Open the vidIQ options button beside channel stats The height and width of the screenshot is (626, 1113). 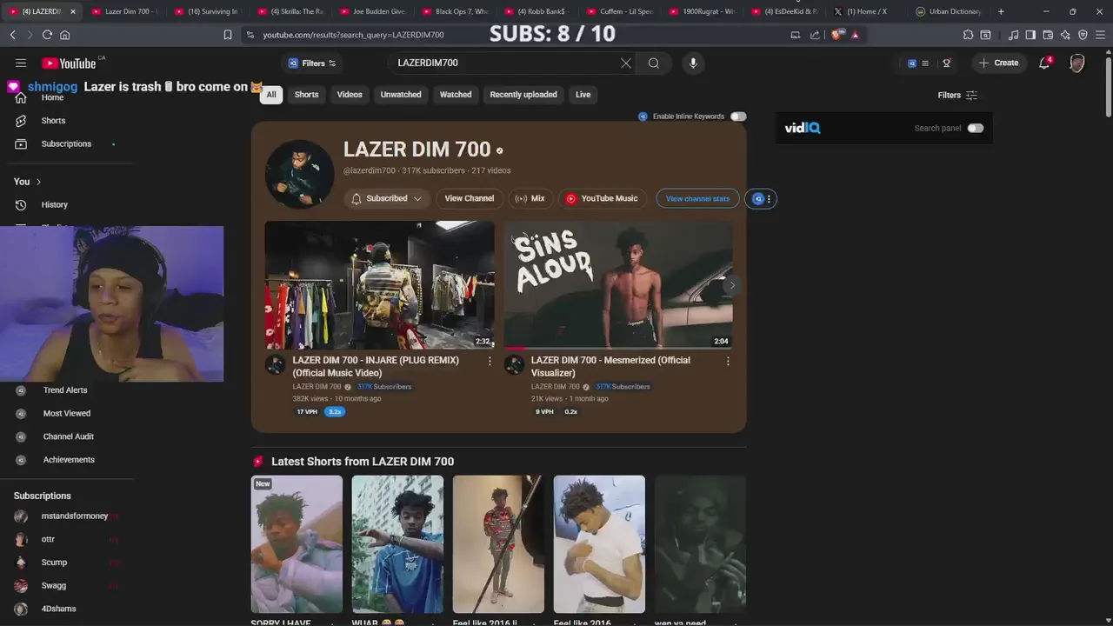762,199
